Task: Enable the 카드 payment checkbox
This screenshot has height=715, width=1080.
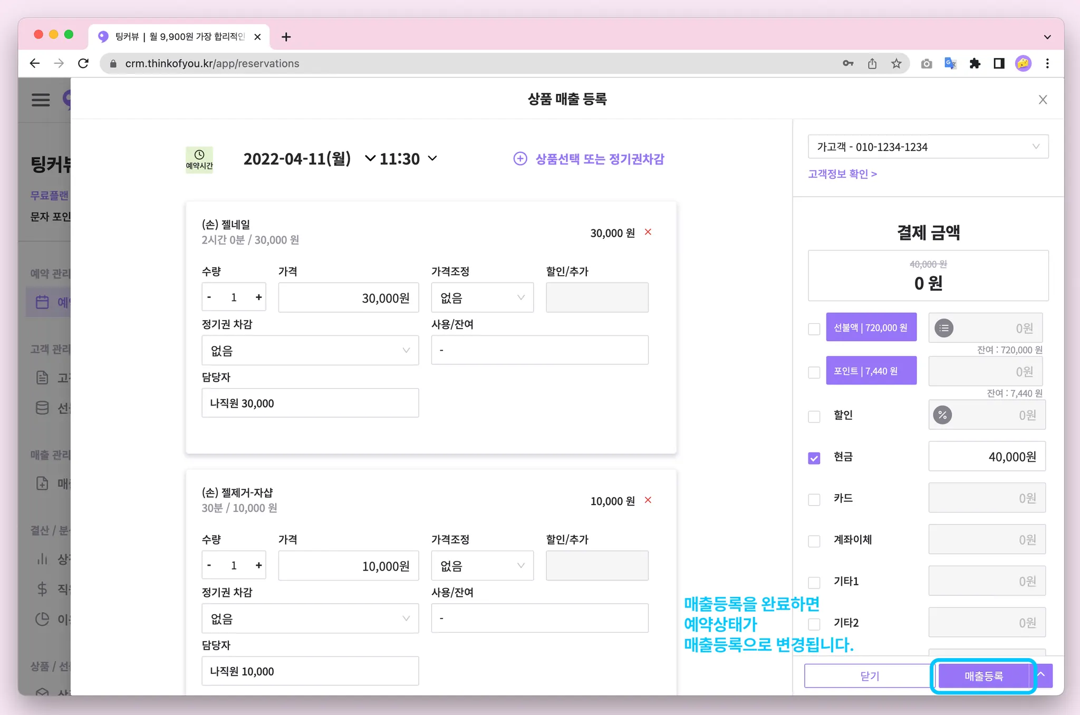Action: (x=814, y=499)
